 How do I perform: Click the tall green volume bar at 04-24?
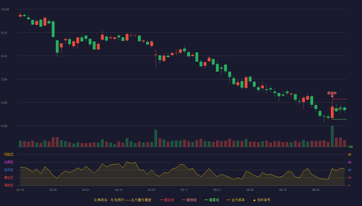pos(156,138)
